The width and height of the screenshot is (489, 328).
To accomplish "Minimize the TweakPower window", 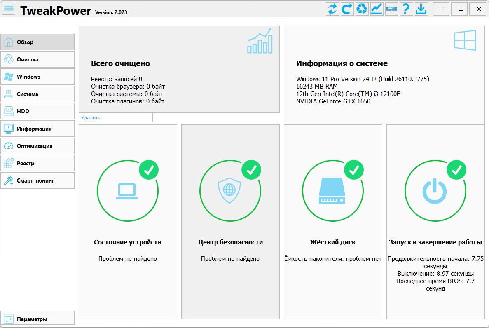I will (x=442, y=9).
